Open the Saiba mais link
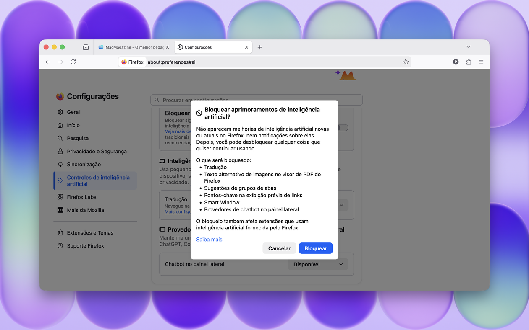529x330 pixels. coord(209,240)
